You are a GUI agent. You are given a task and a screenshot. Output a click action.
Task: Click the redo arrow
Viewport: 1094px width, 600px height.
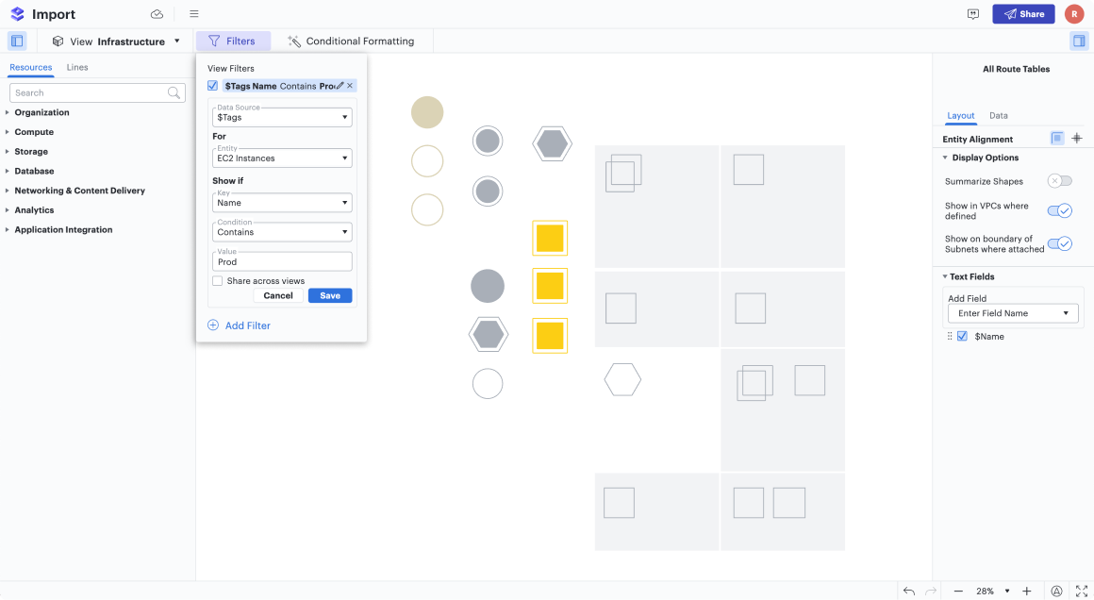[x=931, y=591]
